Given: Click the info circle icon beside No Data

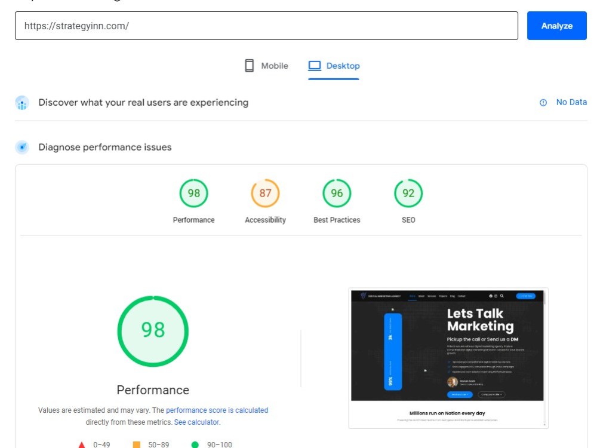Looking at the screenshot, I should 543,103.
